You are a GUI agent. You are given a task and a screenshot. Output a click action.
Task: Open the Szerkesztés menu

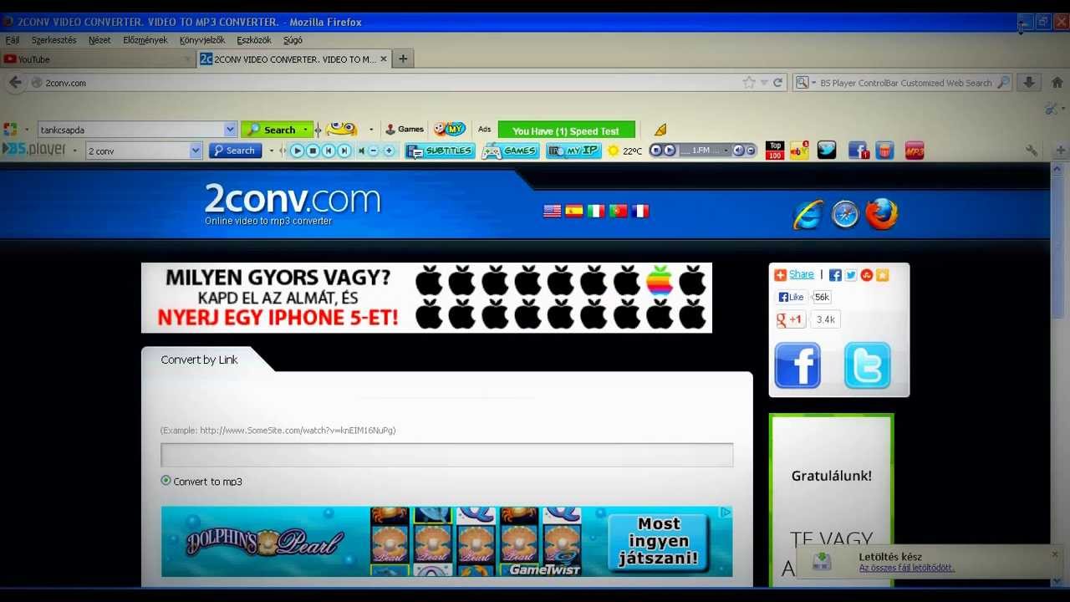53,40
